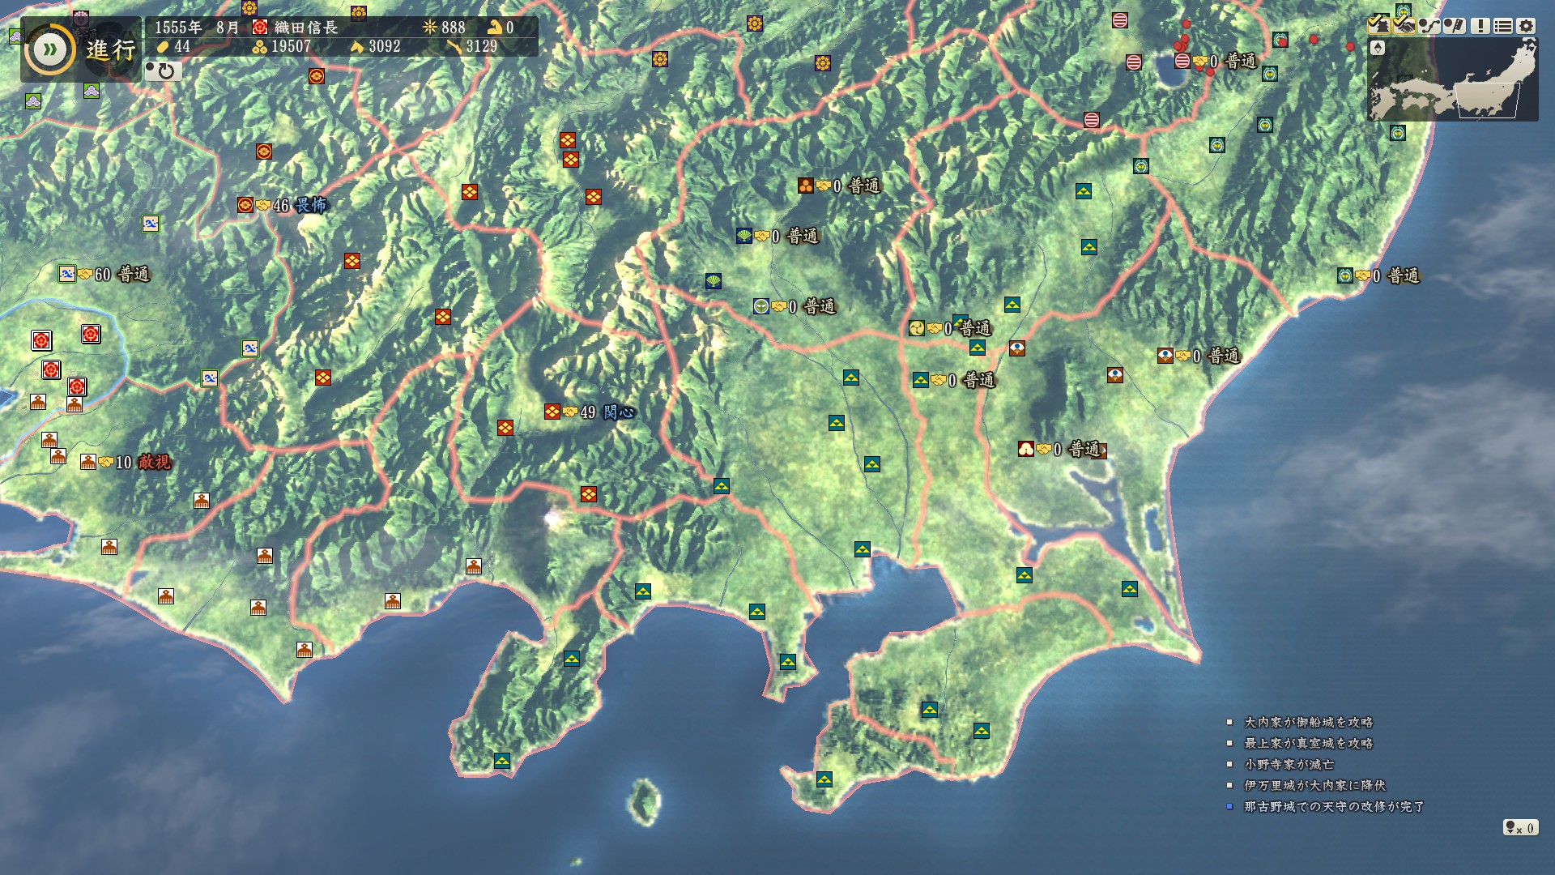
Task: Click the arm strength icon showing 0
Action: pyautogui.click(x=494, y=27)
